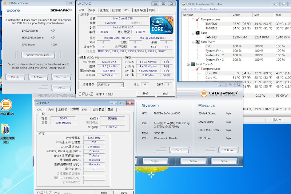Screen dimensions: 291x194
Task: Switch to CPU tab in lower CPU-Z window
Action: pyautogui.click(x=40, y=109)
